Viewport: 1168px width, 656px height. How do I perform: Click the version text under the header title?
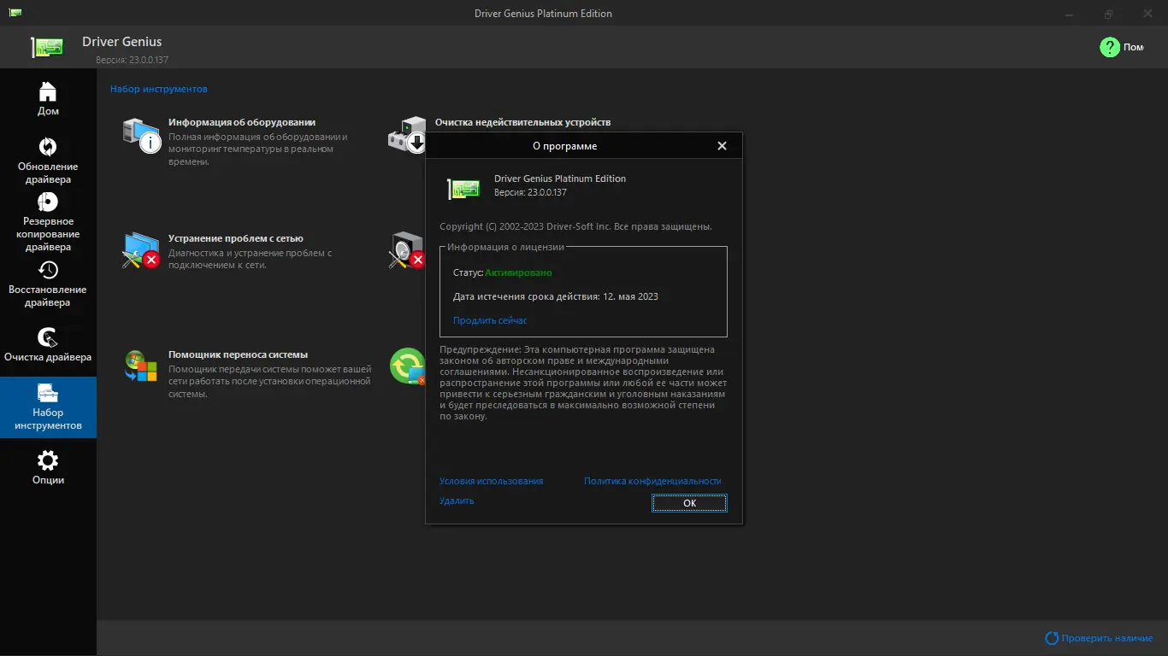[132, 60]
